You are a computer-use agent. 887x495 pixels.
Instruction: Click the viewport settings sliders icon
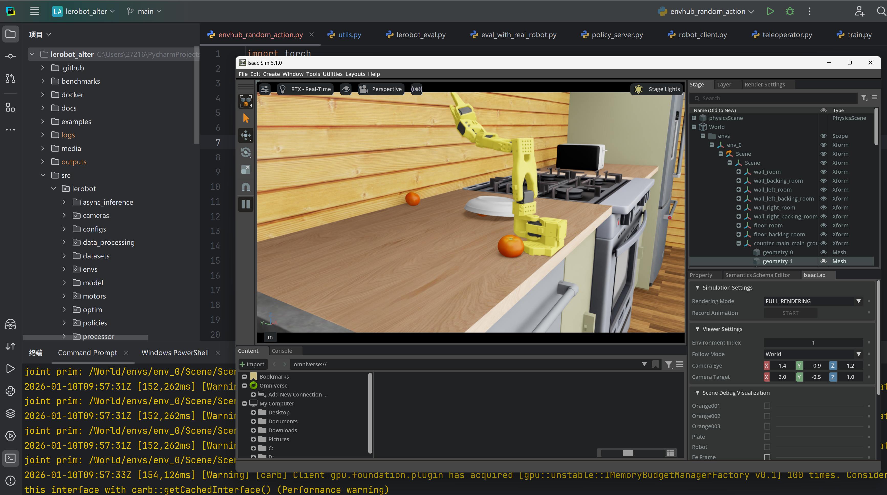pyautogui.click(x=264, y=89)
